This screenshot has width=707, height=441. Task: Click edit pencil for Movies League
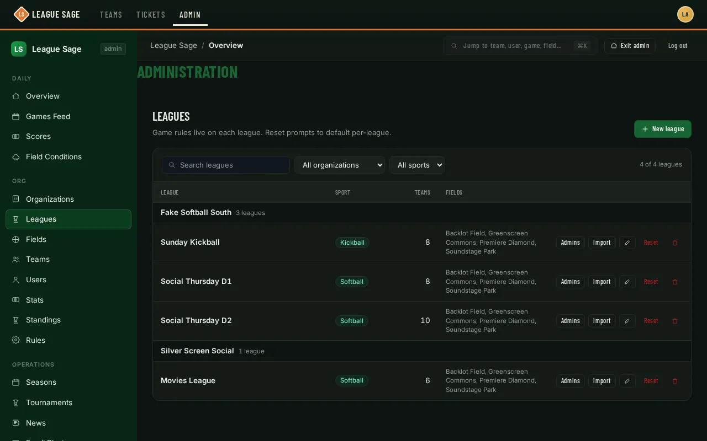627,381
